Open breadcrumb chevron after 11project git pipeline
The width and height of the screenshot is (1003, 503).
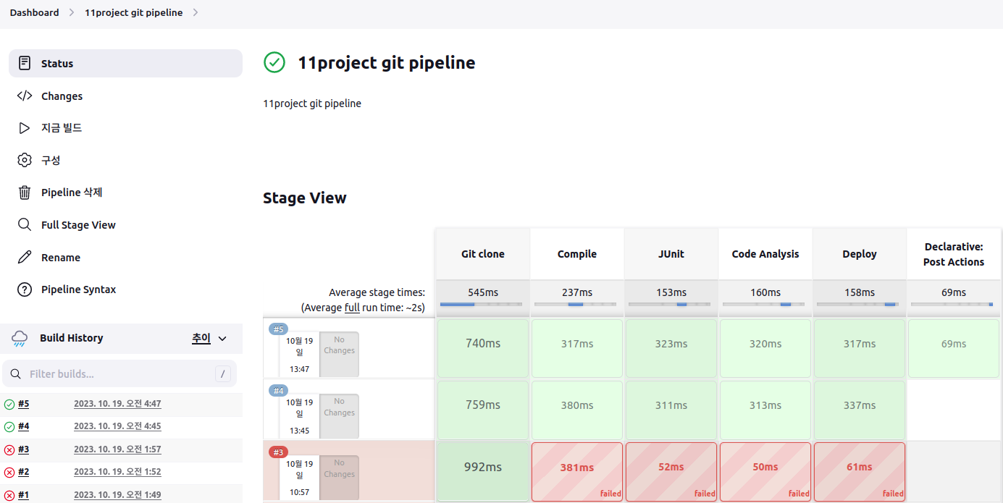[x=196, y=12]
